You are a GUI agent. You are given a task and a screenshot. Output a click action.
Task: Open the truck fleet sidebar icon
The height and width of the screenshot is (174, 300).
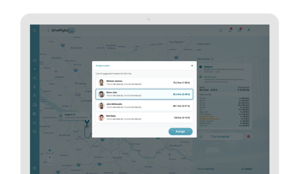point(35,105)
